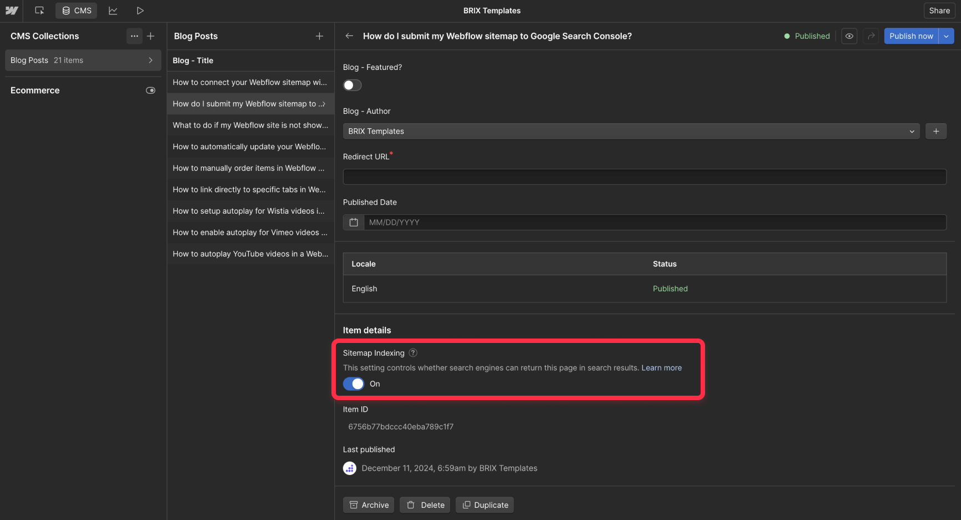Open the Learn more link
The image size is (961, 520).
click(x=662, y=368)
